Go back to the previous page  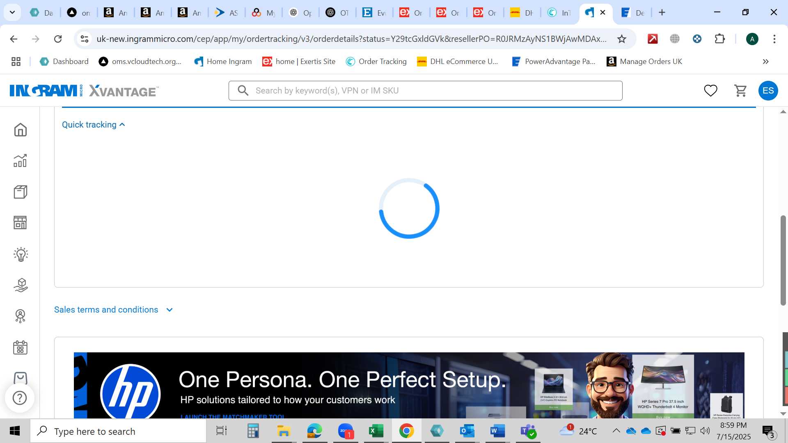[14, 39]
